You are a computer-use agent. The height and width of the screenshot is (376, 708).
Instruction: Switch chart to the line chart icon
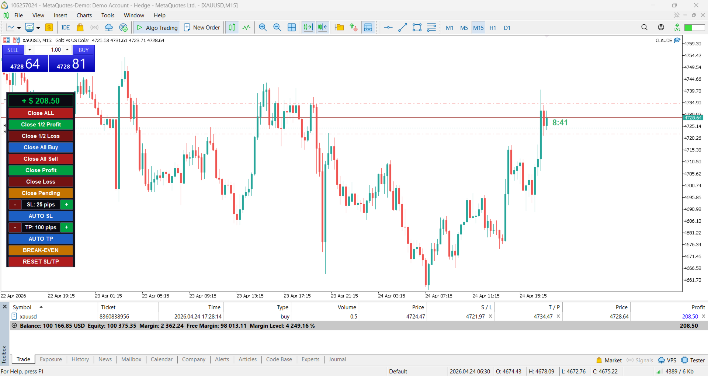(246, 28)
